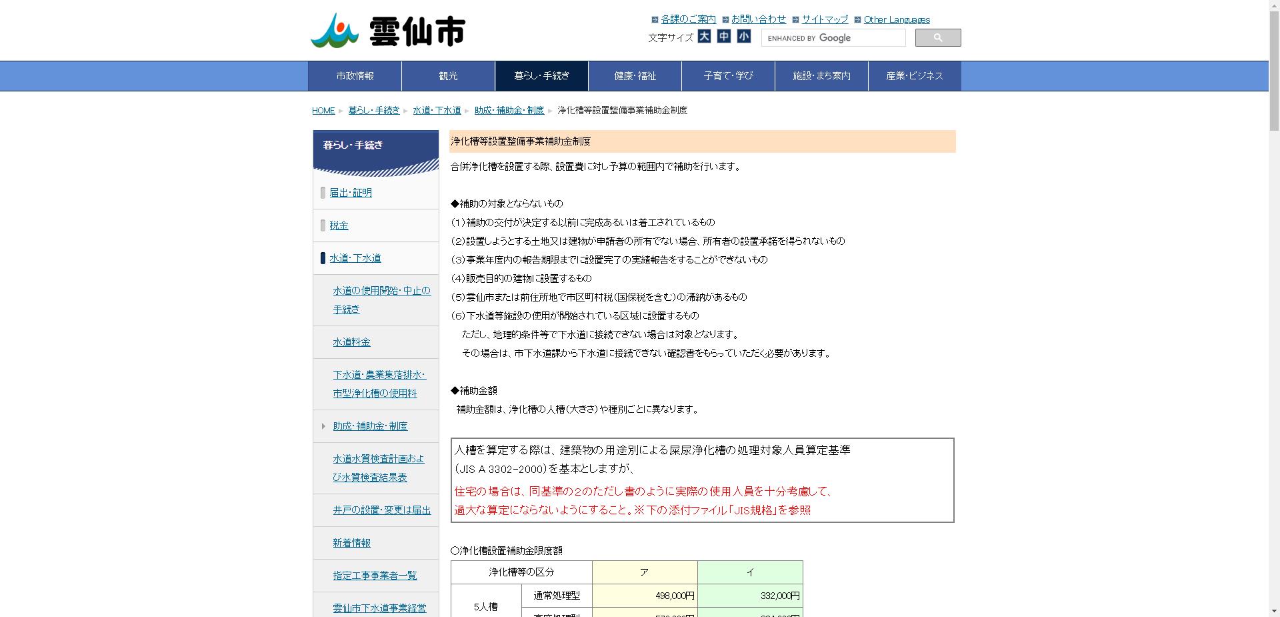Click the document icon next to 届出・証明
Image resolution: width=1280 pixels, height=617 pixels.
(x=323, y=192)
